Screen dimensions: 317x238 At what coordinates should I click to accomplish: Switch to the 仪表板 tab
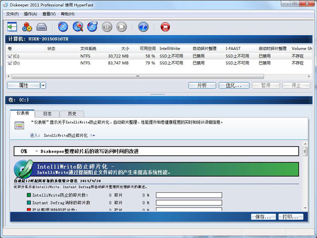(22, 113)
